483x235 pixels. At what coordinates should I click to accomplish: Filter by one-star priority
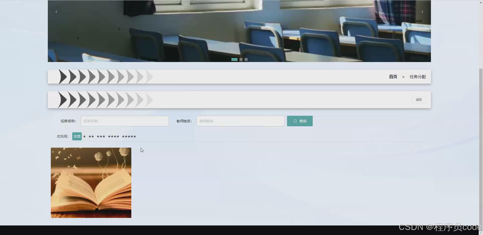tap(85, 136)
